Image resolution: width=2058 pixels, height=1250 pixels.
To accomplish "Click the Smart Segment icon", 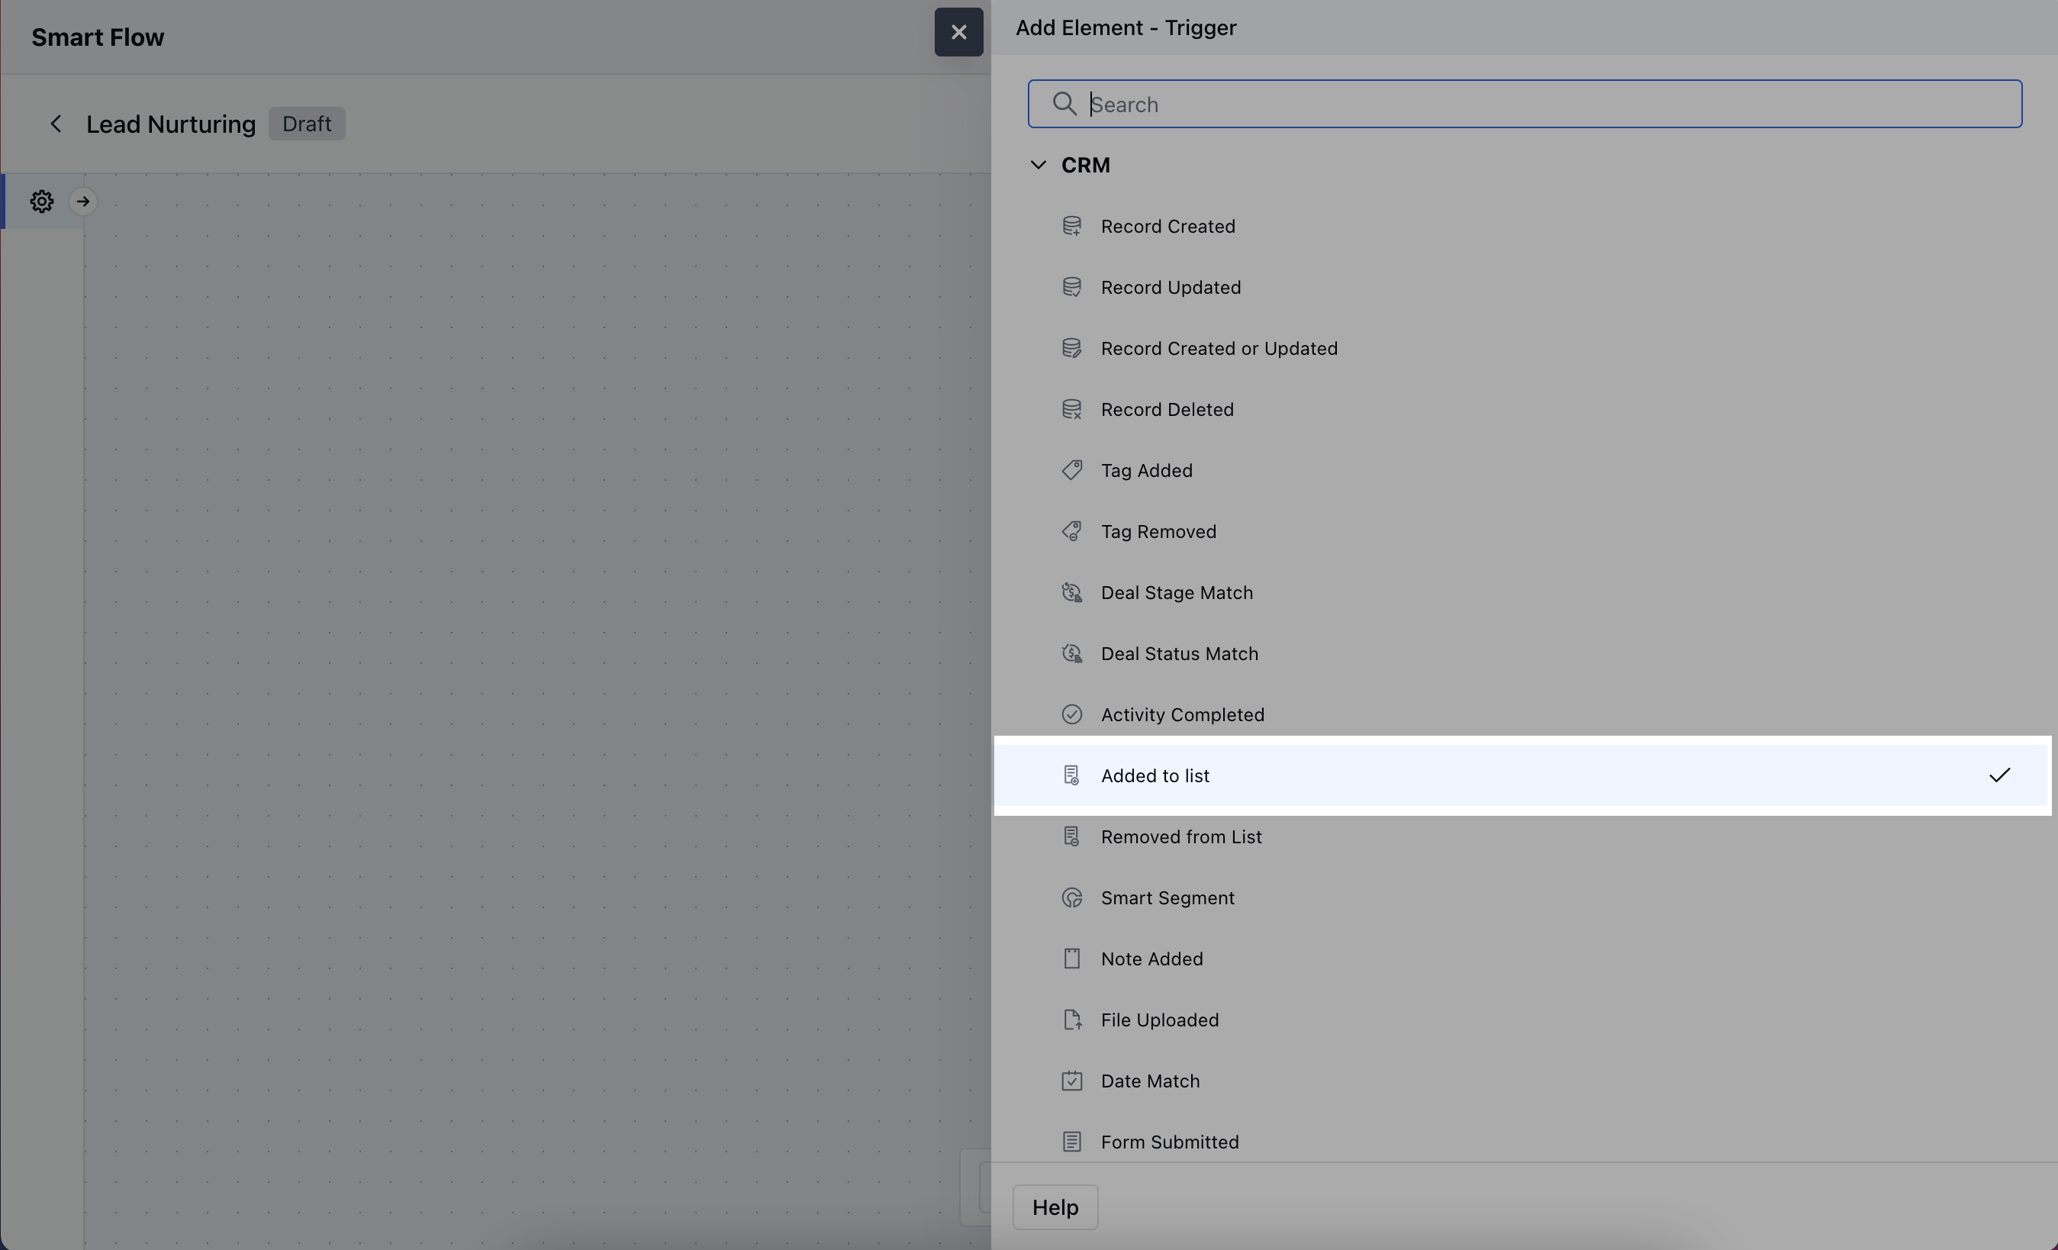I will coord(1071,897).
